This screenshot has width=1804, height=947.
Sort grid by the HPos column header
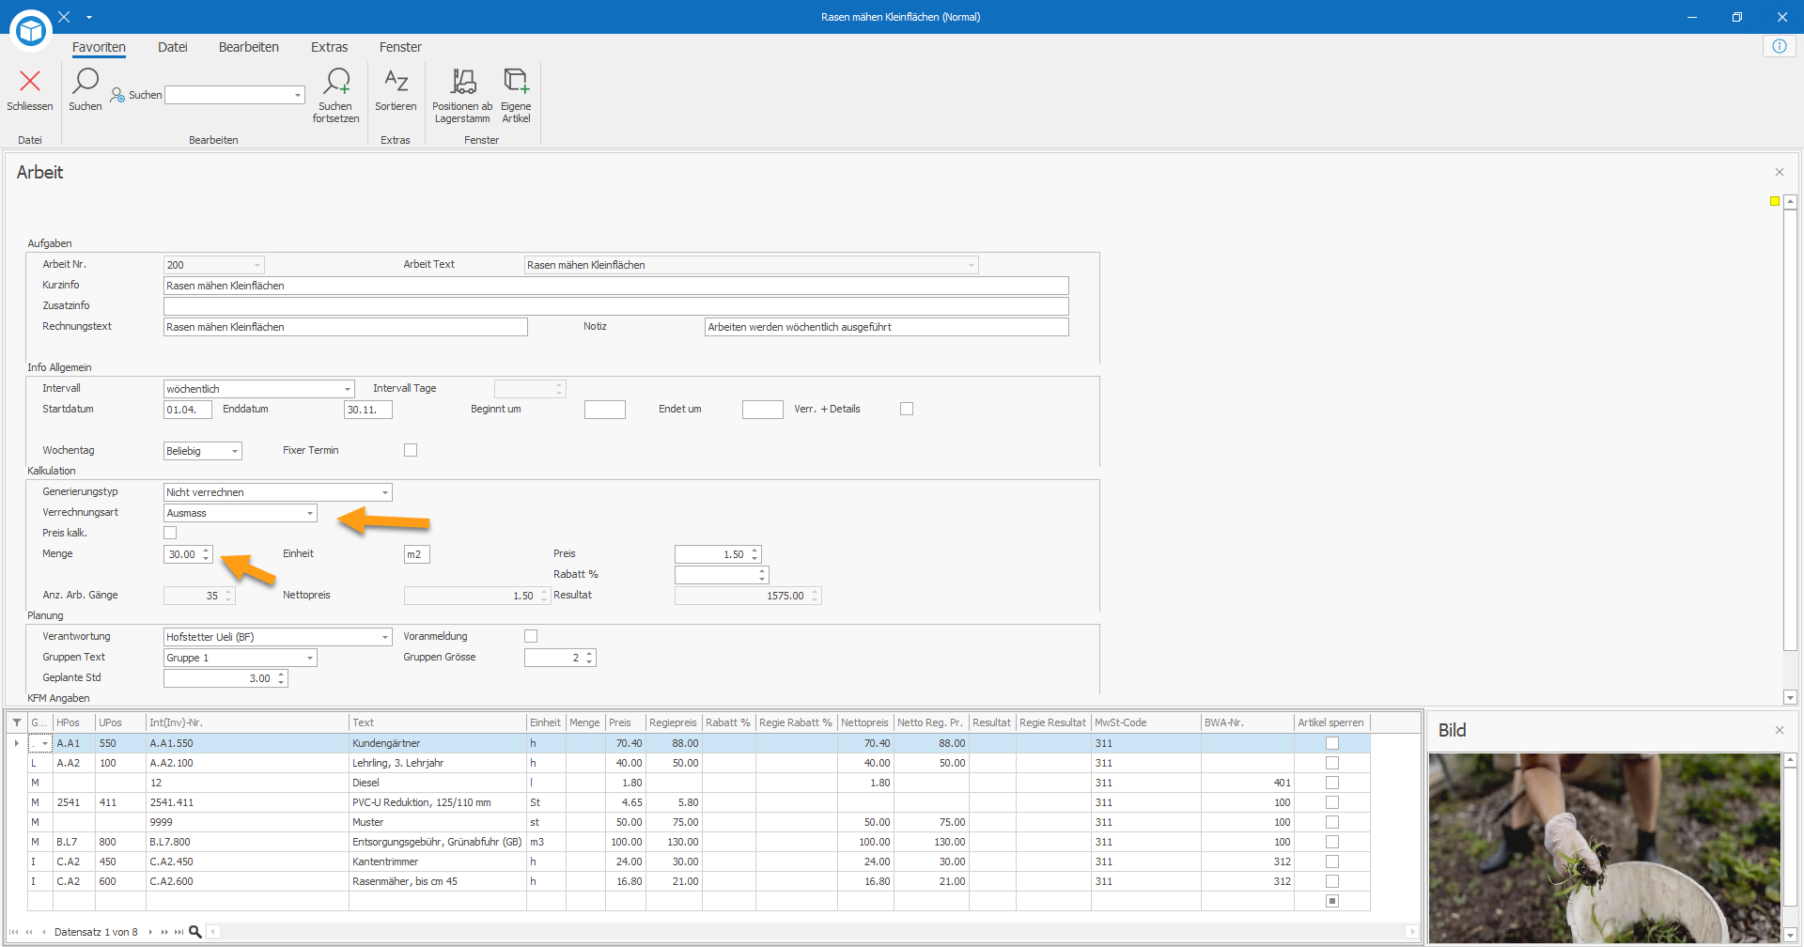tap(74, 722)
